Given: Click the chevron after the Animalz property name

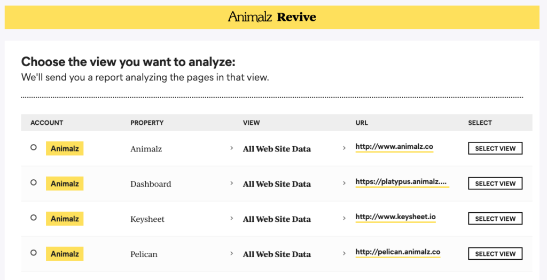Looking at the screenshot, I should pos(231,148).
